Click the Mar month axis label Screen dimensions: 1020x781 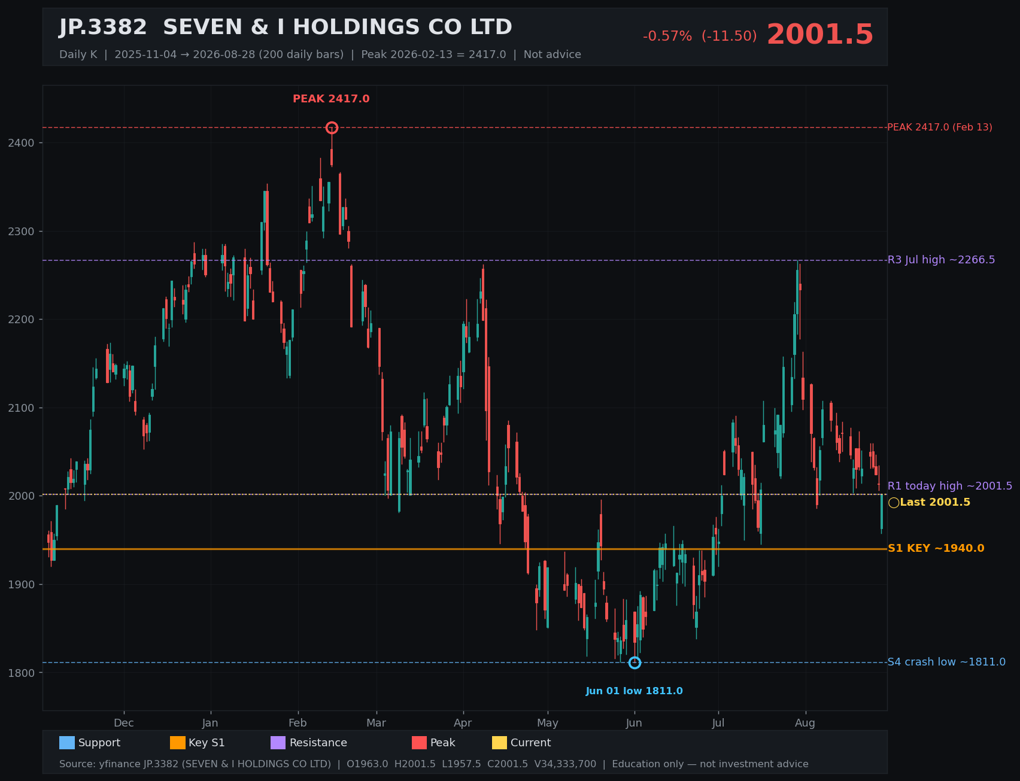[x=377, y=723]
